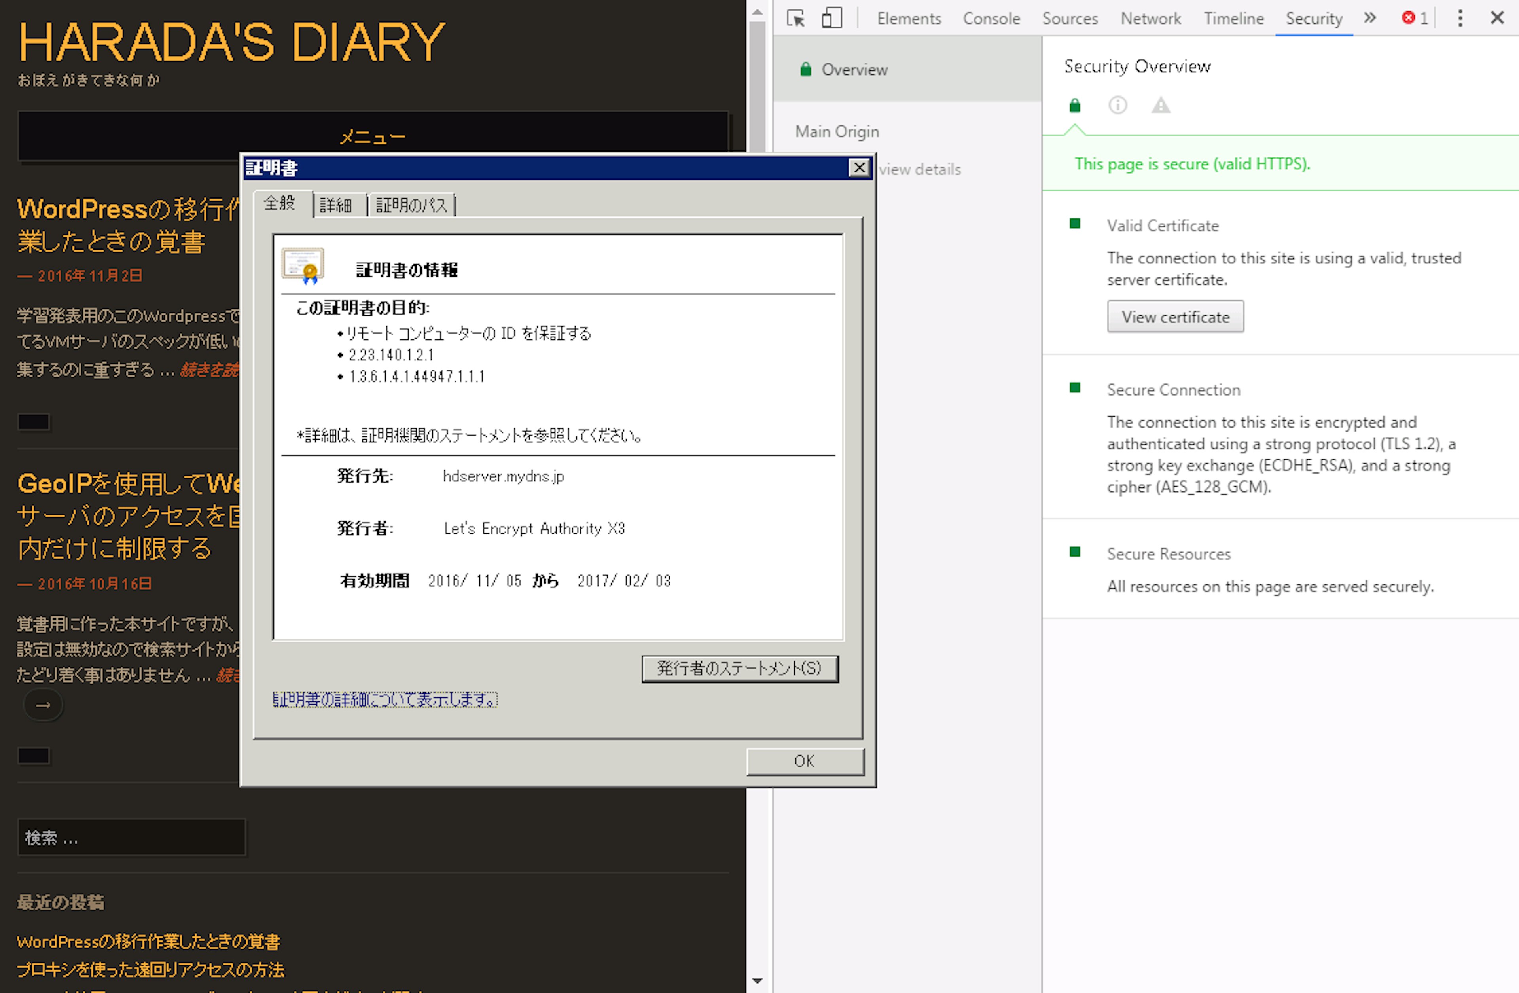1519x993 pixels.
Task: Toggle the device toolbar icon
Action: (x=831, y=18)
